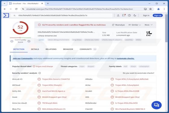Click the 52/74 detection score gauge

tap(21, 28)
